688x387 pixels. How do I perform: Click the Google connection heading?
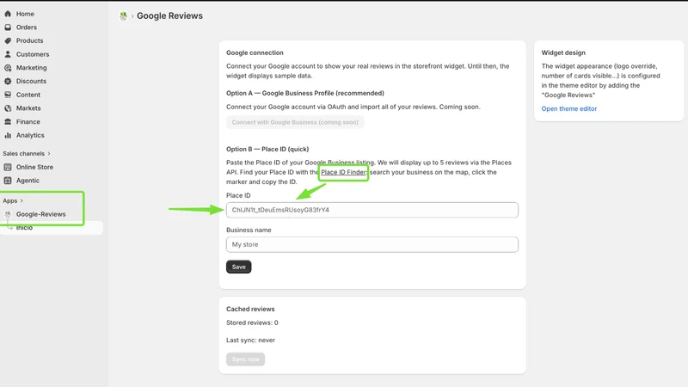coord(255,52)
